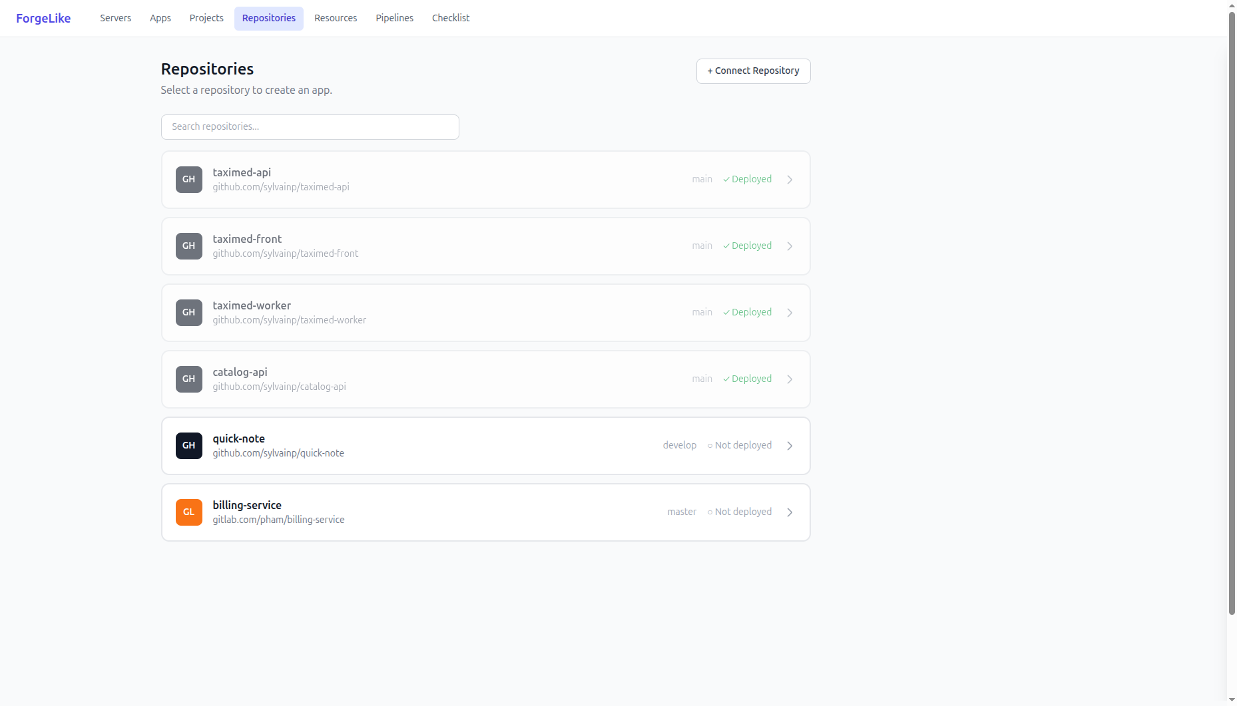The width and height of the screenshot is (1237, 706).
Task: Click the orange GL icon for billing-service
Action: (x=188, y=512)
